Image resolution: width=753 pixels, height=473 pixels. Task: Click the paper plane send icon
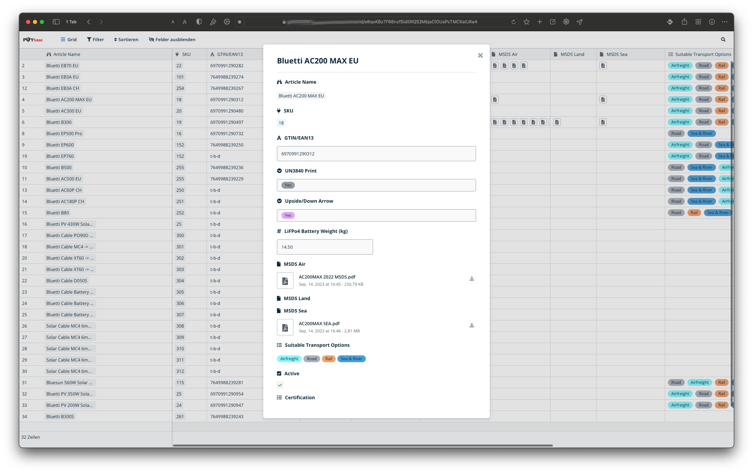[x=579, y=22]
